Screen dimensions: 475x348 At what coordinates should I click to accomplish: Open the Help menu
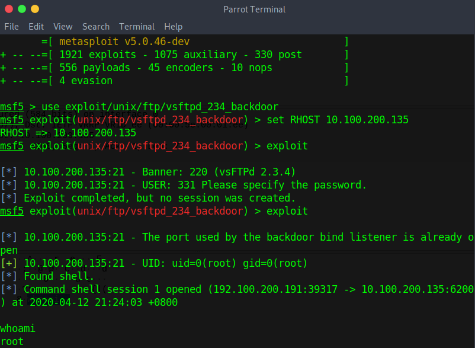[x=174, y=27]
